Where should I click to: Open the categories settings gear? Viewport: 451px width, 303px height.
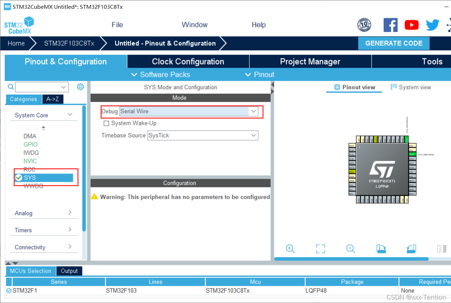coord(80,87)
